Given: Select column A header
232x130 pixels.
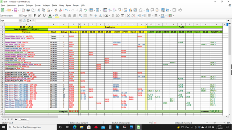Looking at the screenshot, I should (x=26, y=25).
